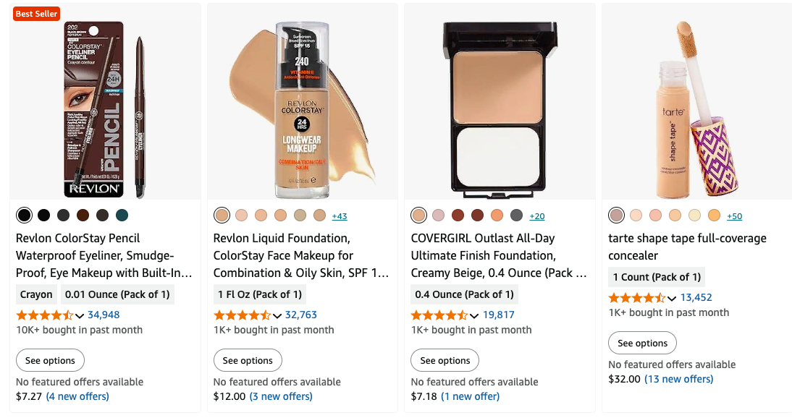This screenshot has width=792, height=418.
Task: Click See options for Revlon eyeliner
Action: point(50,360)
